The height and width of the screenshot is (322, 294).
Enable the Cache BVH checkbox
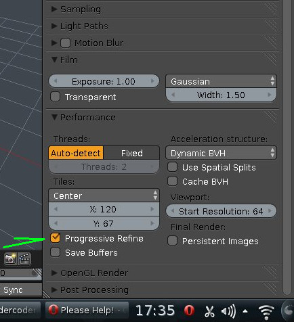172,181
